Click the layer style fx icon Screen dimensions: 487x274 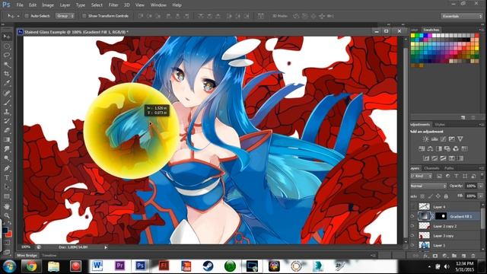425,256
